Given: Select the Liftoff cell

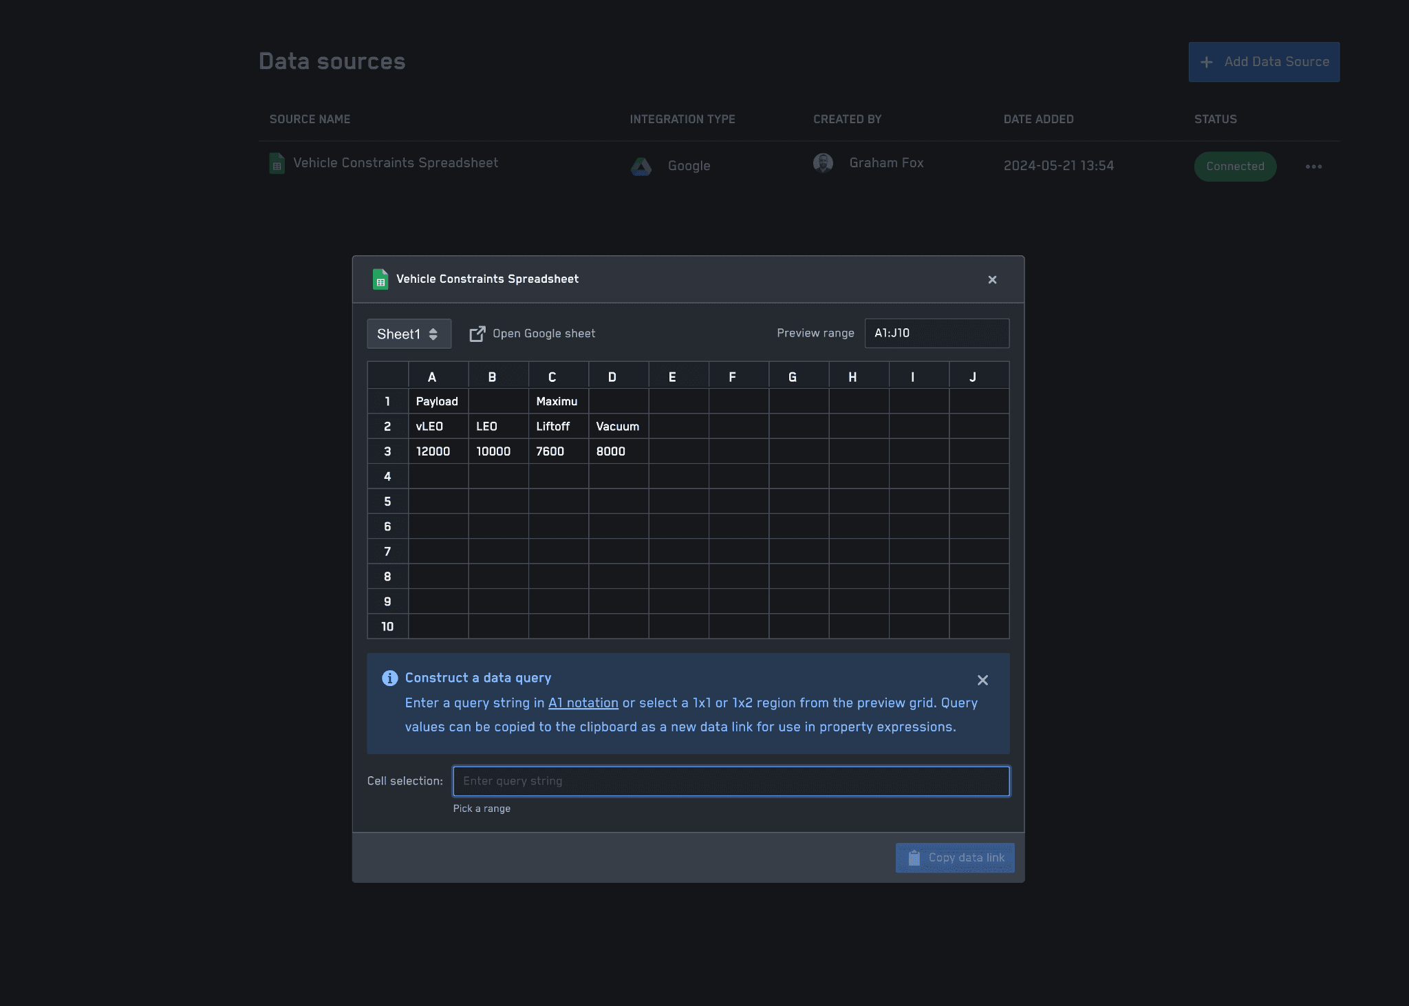Looking at the screenshot, I should pyautogui.click(x=559, y=427).
